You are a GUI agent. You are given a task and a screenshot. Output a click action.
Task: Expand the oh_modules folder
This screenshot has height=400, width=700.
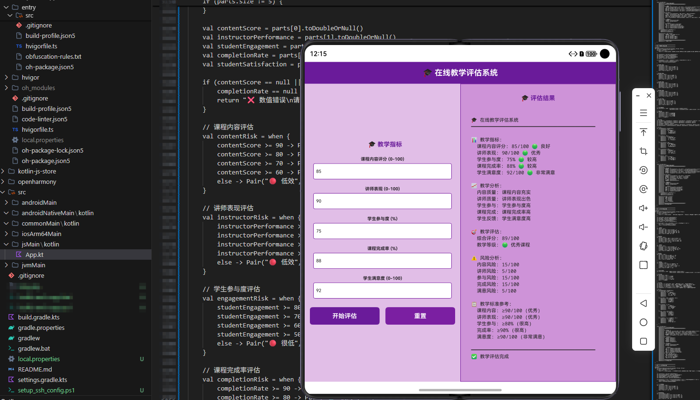(x=6, y=88)
